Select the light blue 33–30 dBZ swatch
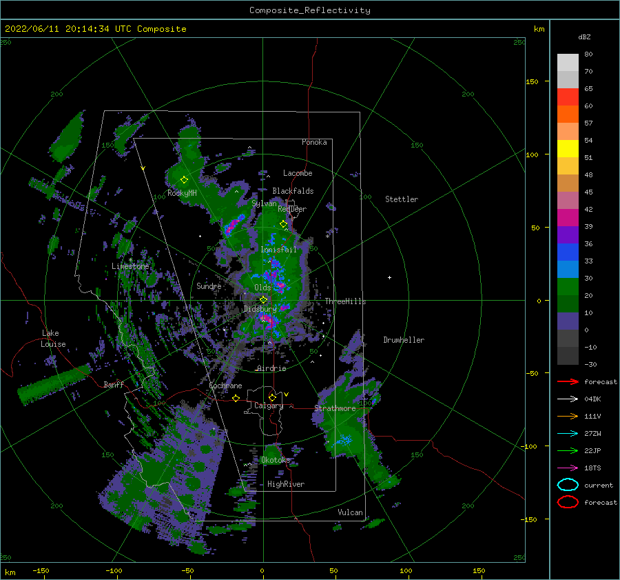Viewport: 620px width, 580px height. click(568, 269)
